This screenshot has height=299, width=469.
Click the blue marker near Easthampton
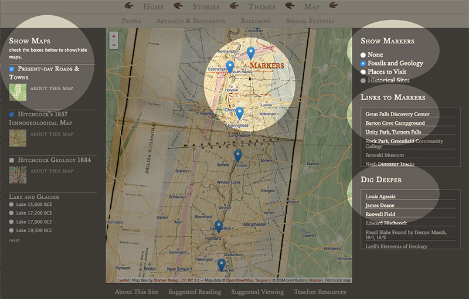(x=230, y=66)
